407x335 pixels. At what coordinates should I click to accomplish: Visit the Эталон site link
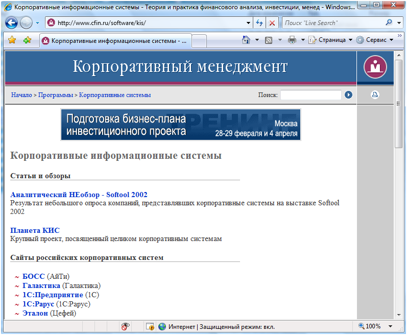(x=35, y=313)
